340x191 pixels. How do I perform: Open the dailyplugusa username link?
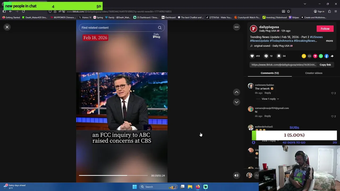click(269, 27)
